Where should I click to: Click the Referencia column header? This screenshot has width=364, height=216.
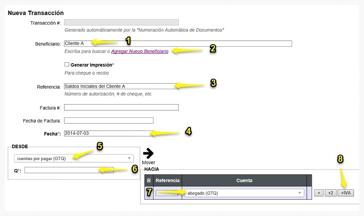pos(167,180)
